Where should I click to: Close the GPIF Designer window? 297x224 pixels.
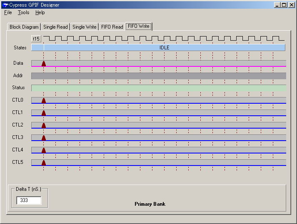coord(292,5)
